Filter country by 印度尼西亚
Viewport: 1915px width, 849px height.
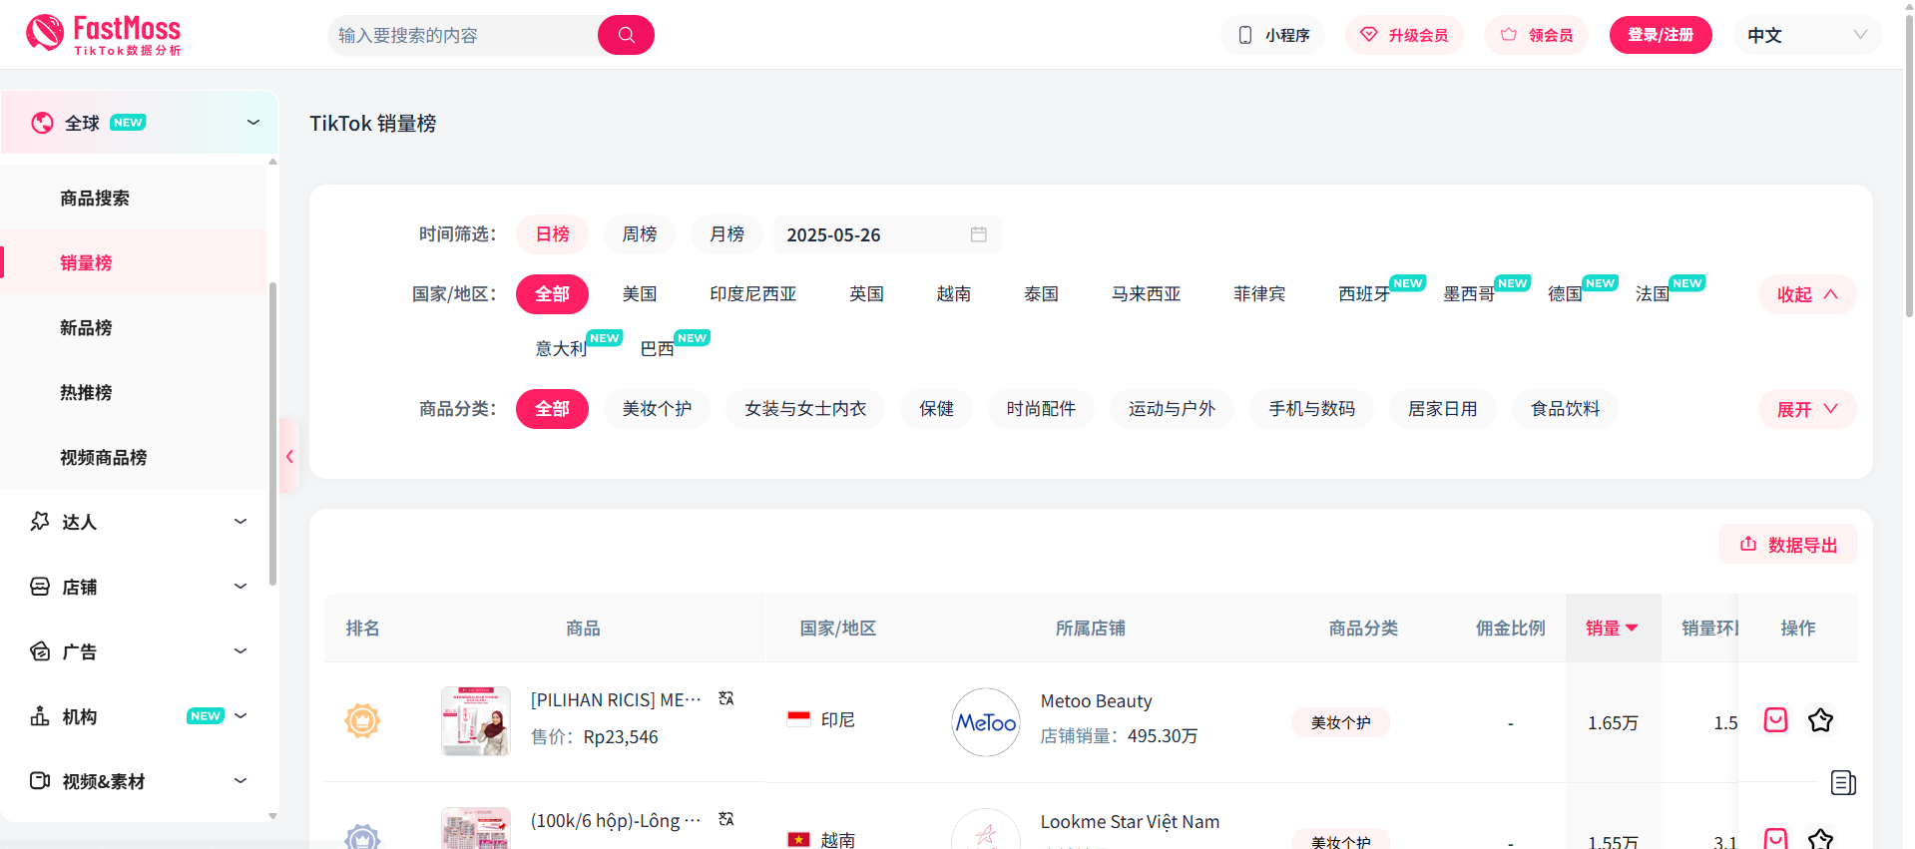[x=753, y=294]
